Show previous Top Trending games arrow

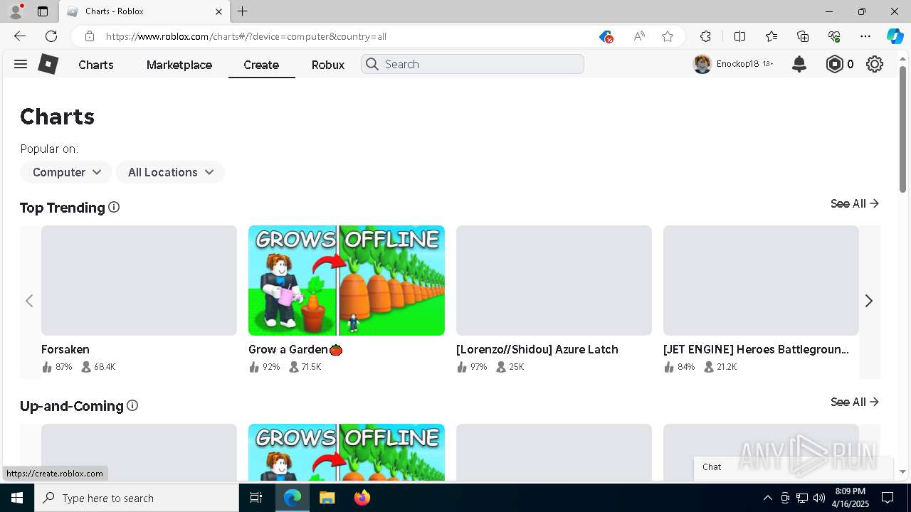pos(29,301)
